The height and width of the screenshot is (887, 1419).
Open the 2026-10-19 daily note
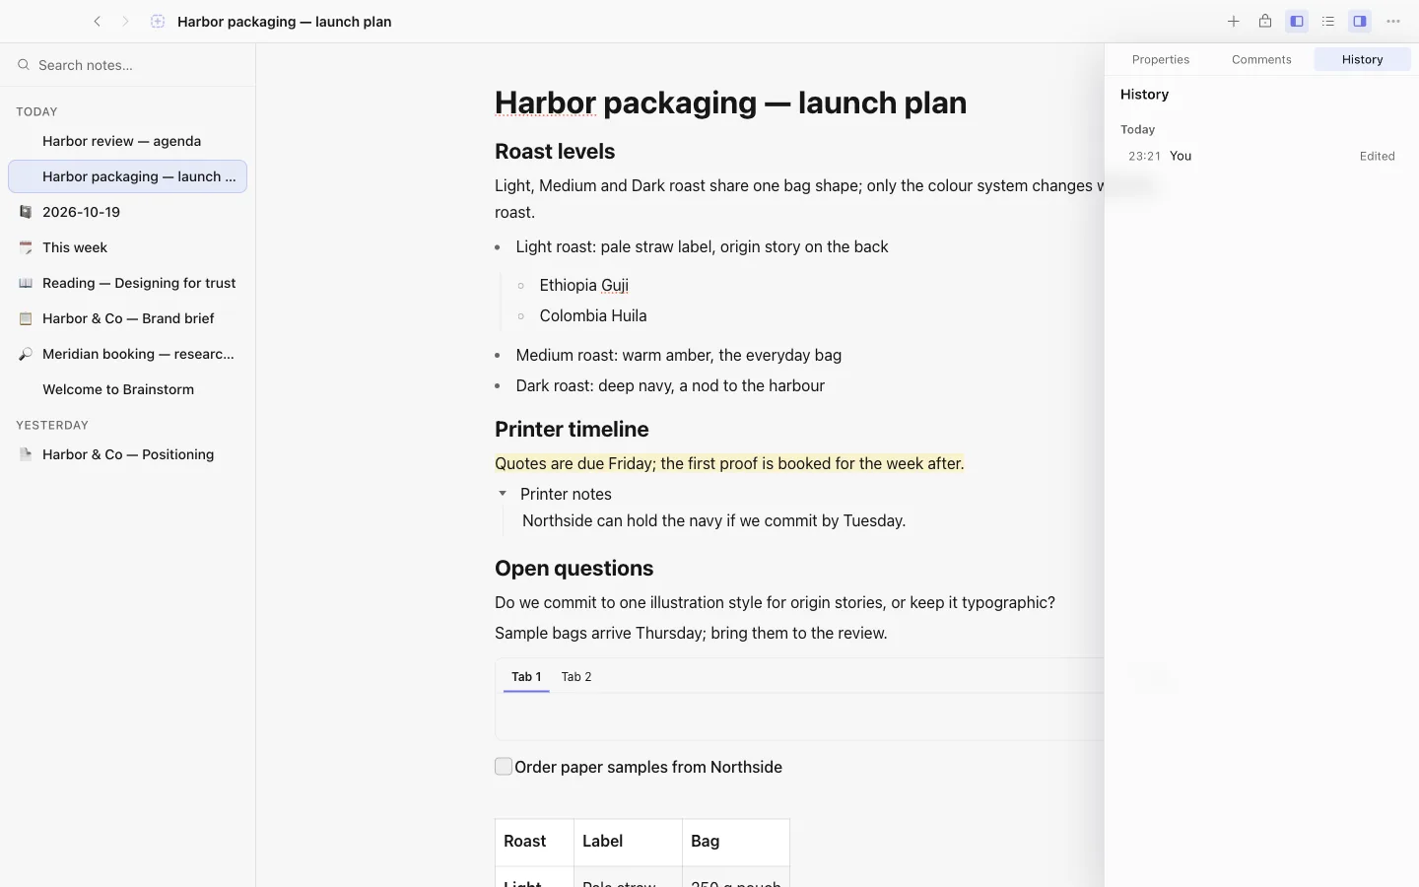click(127, 212)
